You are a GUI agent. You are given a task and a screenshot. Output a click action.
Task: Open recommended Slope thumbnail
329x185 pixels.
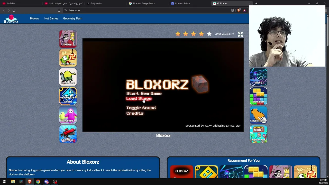tap(231, 172)
